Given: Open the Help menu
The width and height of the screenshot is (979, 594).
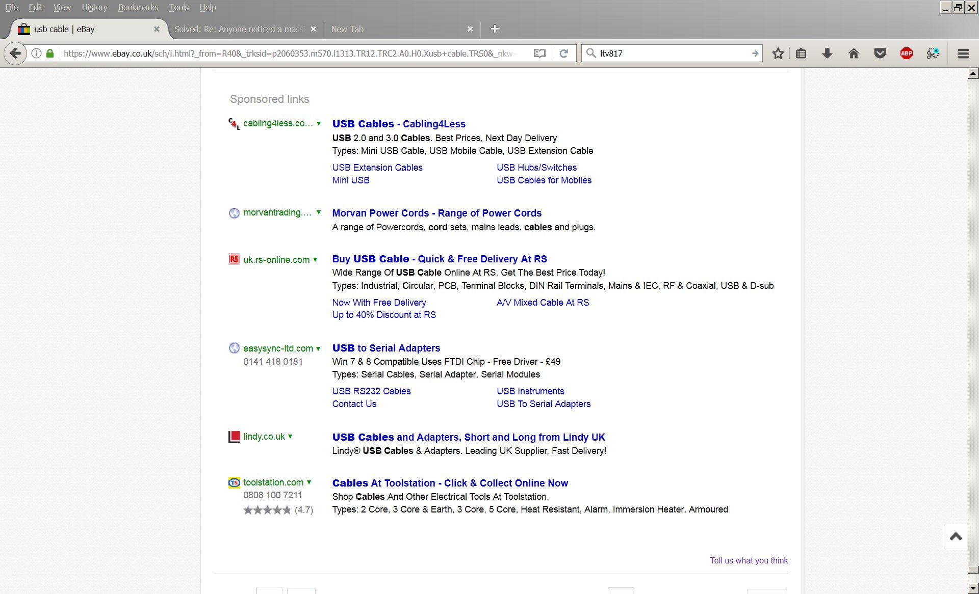Looking at the screenshot, I should (208, 7).
